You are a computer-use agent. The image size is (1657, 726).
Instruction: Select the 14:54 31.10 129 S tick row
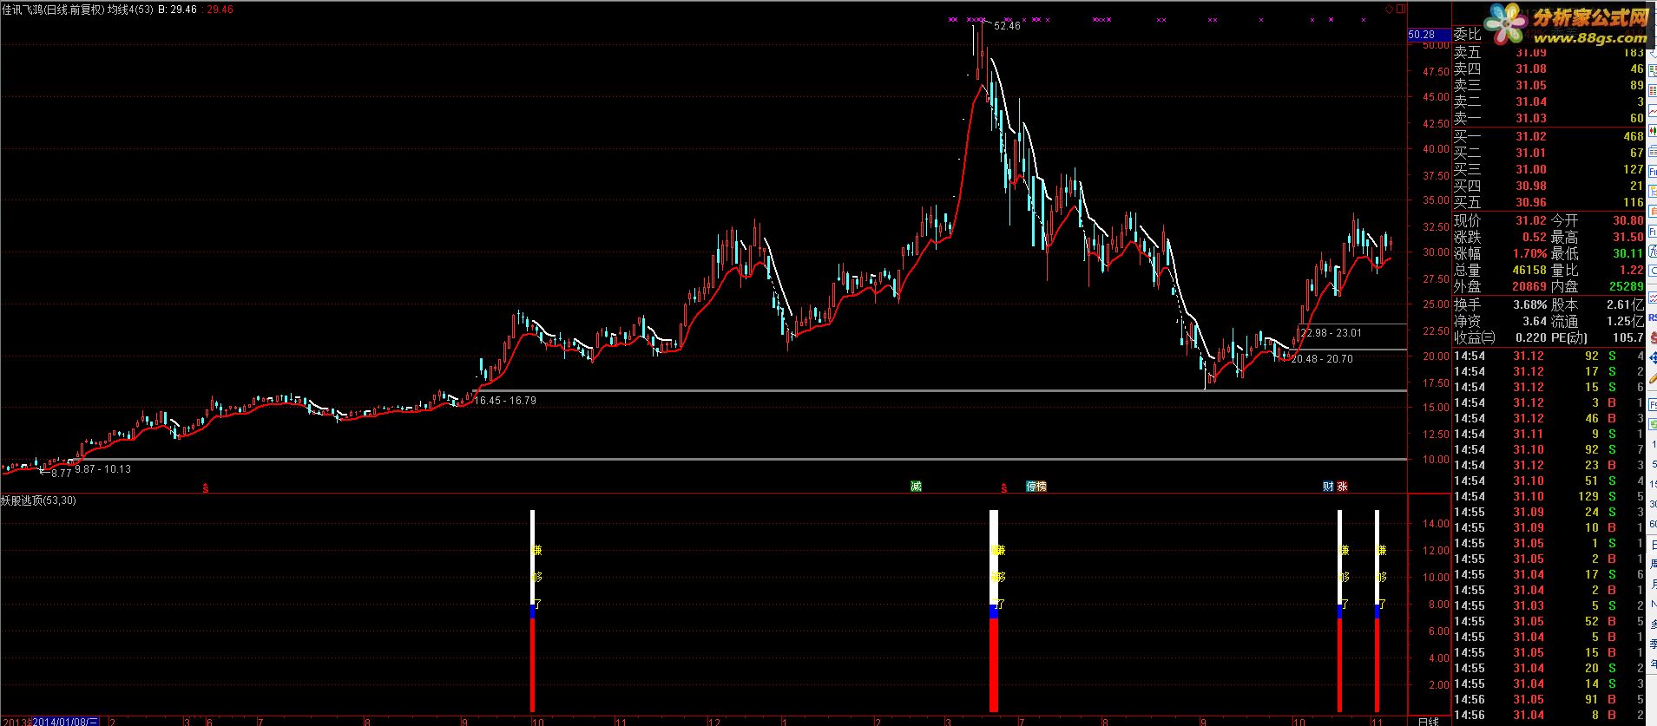(1549, 496)
